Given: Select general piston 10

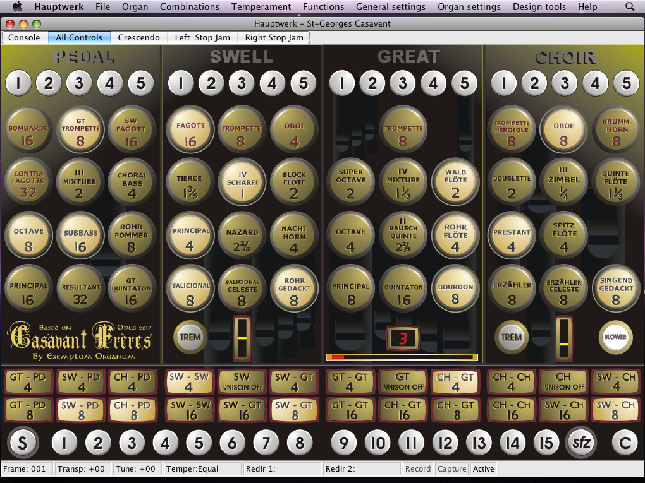Looking at the screenshot, I should pyautogui.click(x=378, y=443).
